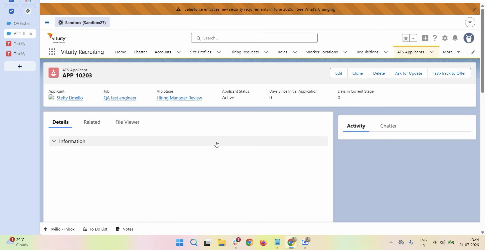The width and height of the screenshot is (485, 250).
Task: Click the Edit button
Action: 339,73
